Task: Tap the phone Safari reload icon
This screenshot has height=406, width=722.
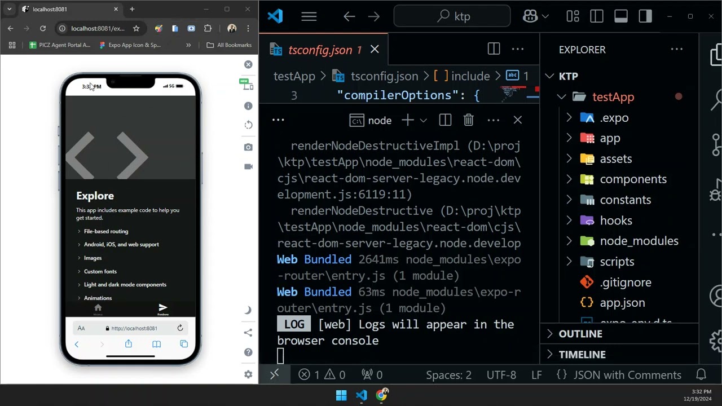Action: (180, 328)
